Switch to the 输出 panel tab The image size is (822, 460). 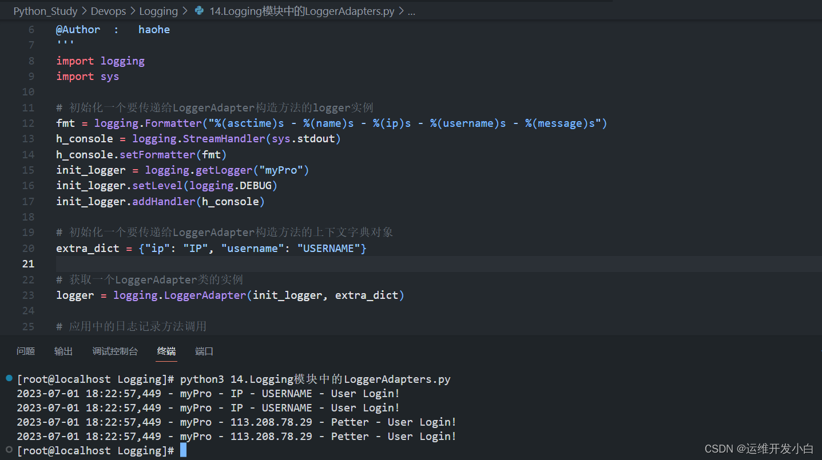pyautogui.click(x=63, y=351)
